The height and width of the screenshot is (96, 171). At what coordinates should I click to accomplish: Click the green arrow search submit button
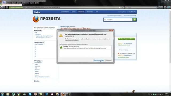pyautogui.click(x=134, y=19)
